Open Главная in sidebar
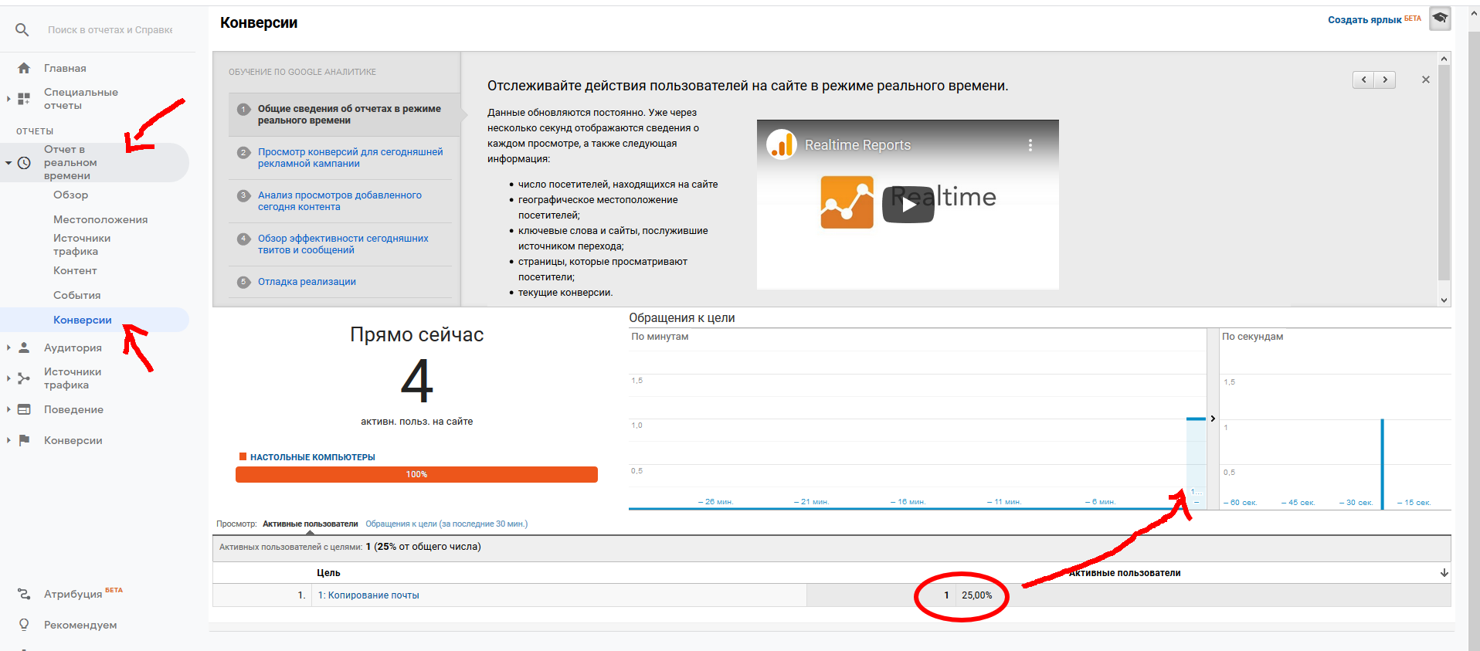 click(x=65, y=68)
